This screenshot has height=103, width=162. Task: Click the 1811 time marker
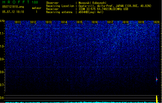pyautogui.click(x=18, y=22)
